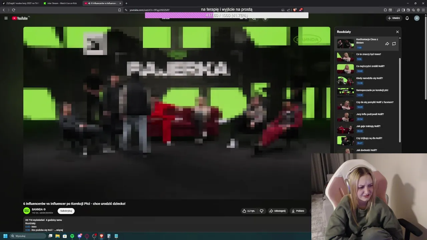Click the YouTube search magnifier button

[x=254, y=18]
